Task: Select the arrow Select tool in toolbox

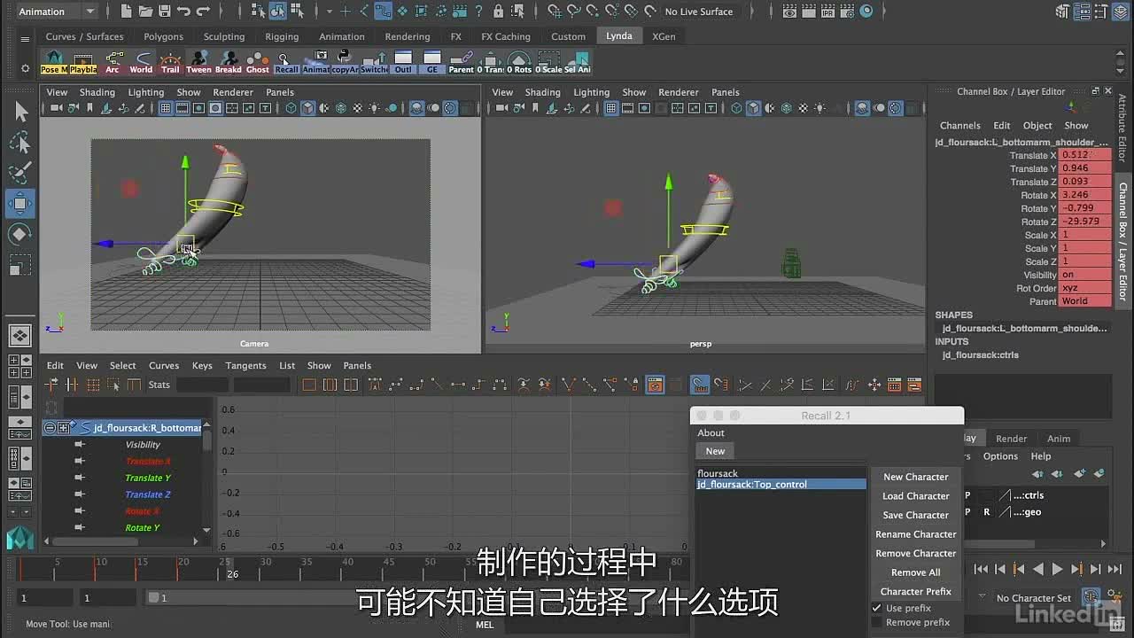Action: click(x=20, y=112)
